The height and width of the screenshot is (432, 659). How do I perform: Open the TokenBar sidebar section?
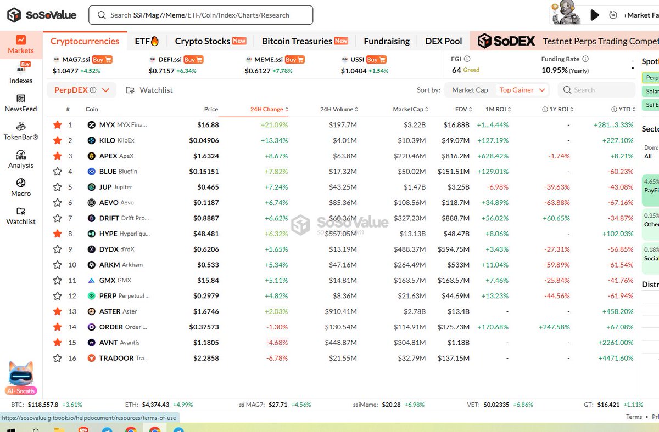coord(21,132)
